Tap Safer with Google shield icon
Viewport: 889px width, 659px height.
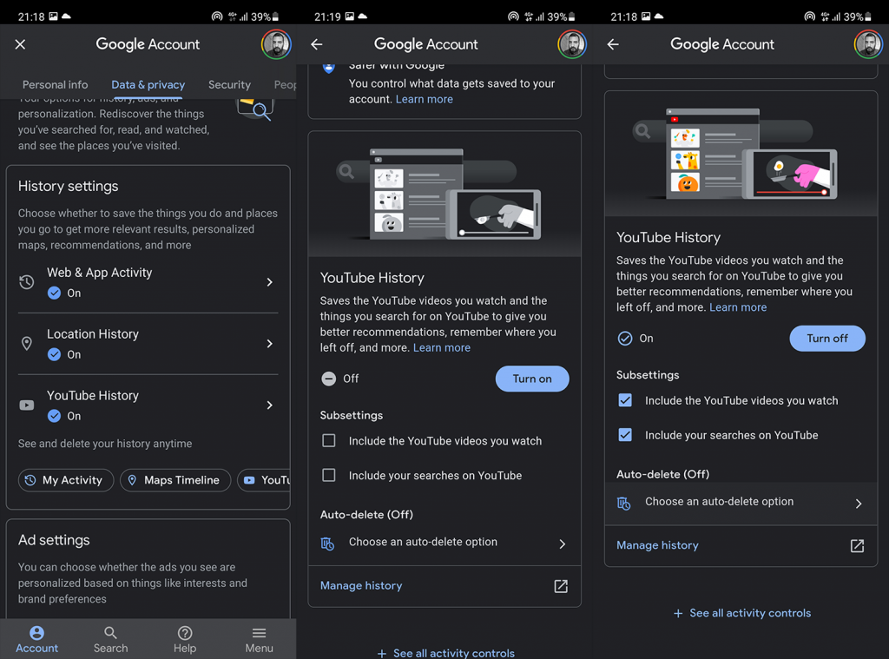328,68
